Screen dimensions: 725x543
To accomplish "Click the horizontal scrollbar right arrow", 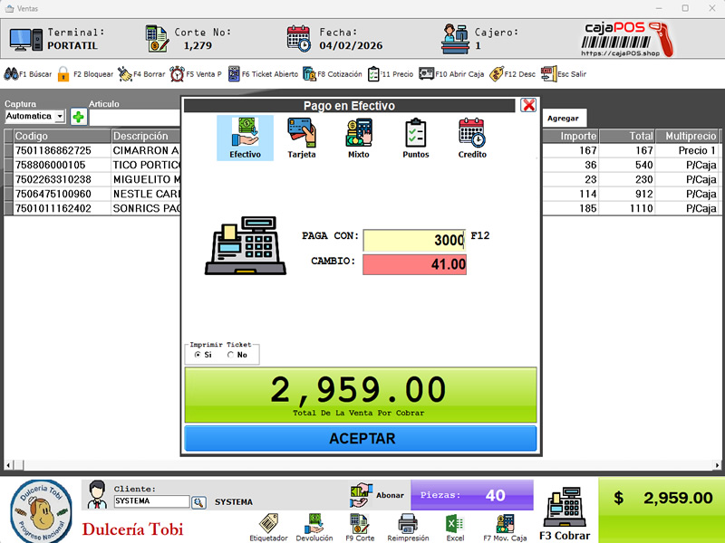I will [x=717, y=465].
